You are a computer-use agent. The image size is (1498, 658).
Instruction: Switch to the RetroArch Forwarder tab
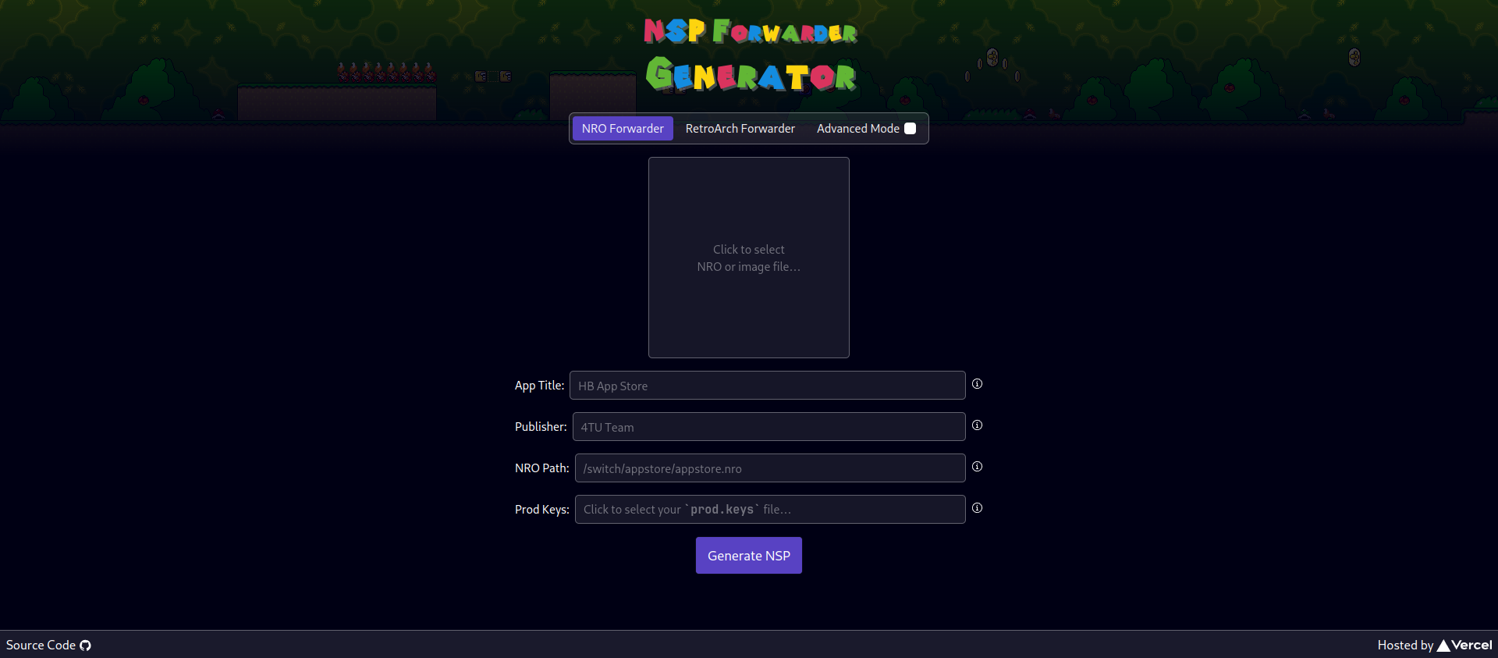tap(740, 129)
